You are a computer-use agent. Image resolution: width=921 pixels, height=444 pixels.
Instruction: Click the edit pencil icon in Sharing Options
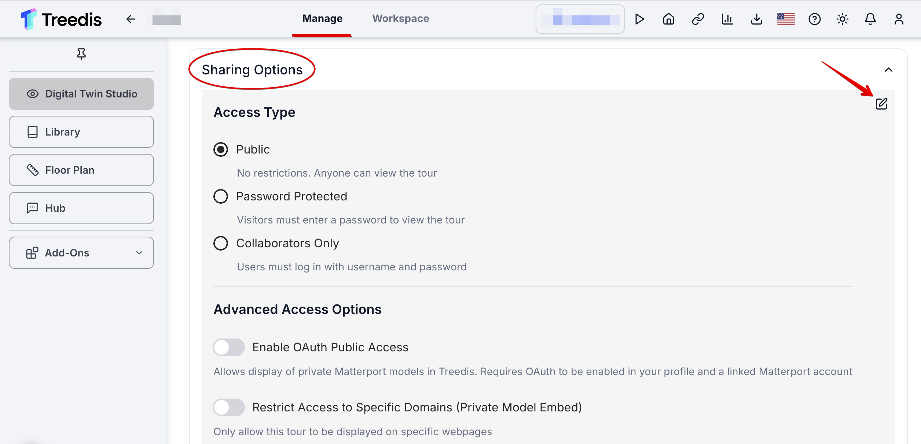tap(881, 104)
